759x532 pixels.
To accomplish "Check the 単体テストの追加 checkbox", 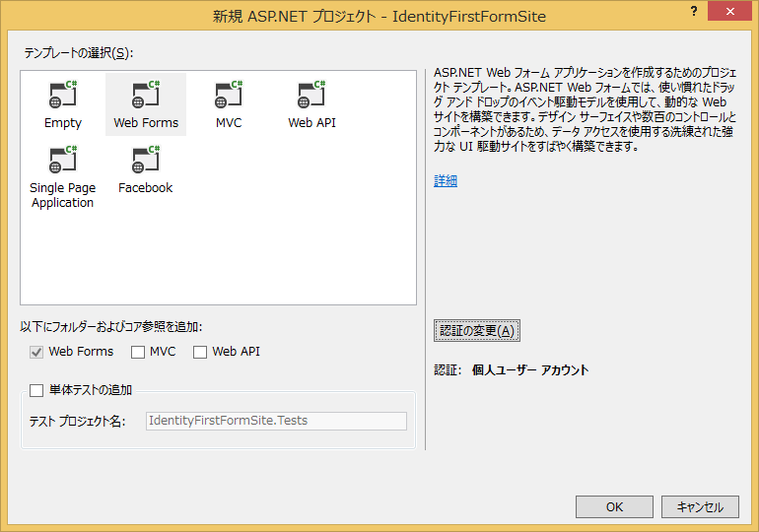I will 36,390.
